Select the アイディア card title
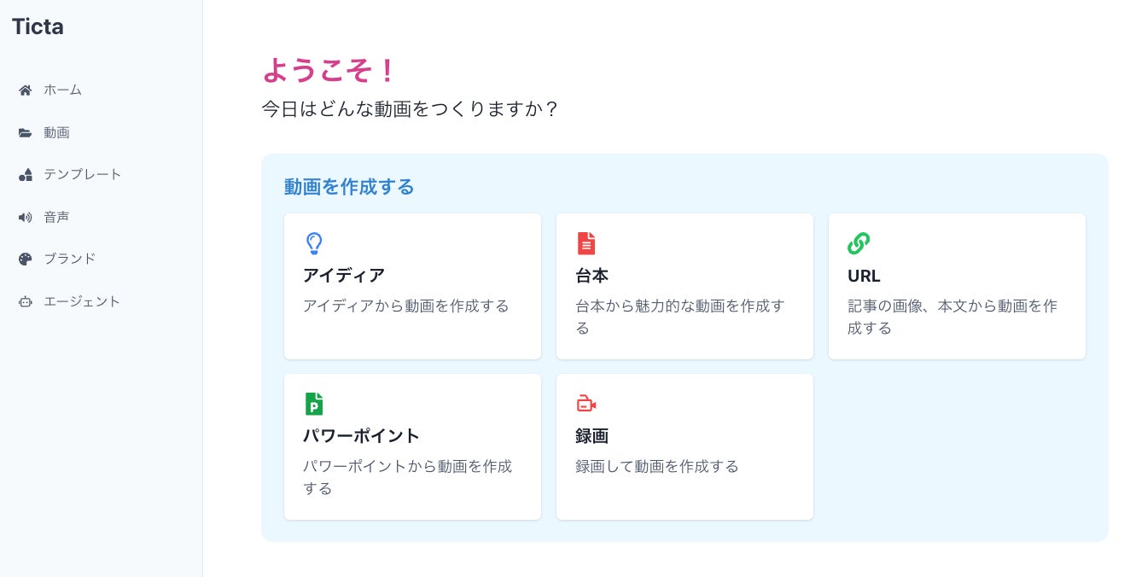1130x577 pixels. tap(344, 276)
